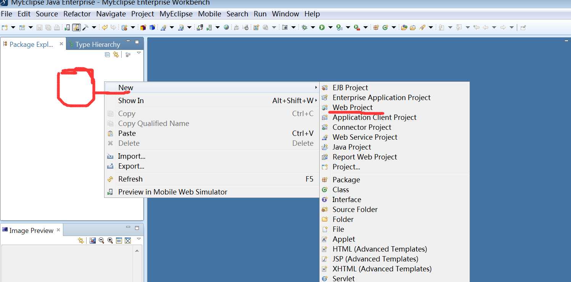The width and height of the screenshot is (571, 282).
Task: Open the New Class dropdown arrow
Action: [x=394, y=27]
